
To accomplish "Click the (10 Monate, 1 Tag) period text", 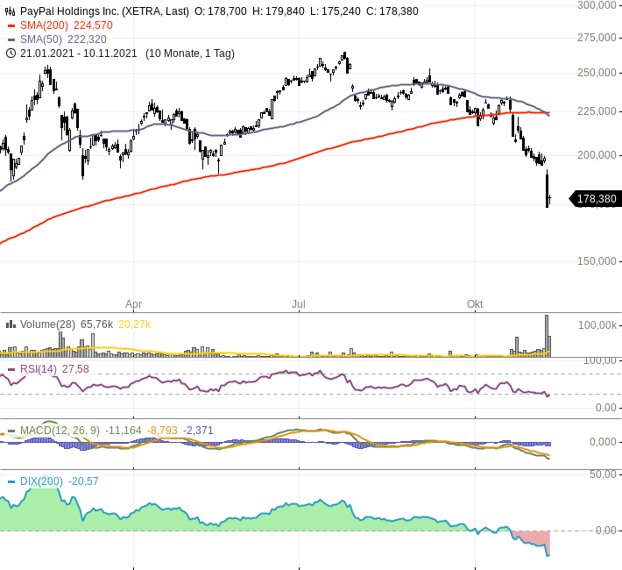I will [190, 53].
